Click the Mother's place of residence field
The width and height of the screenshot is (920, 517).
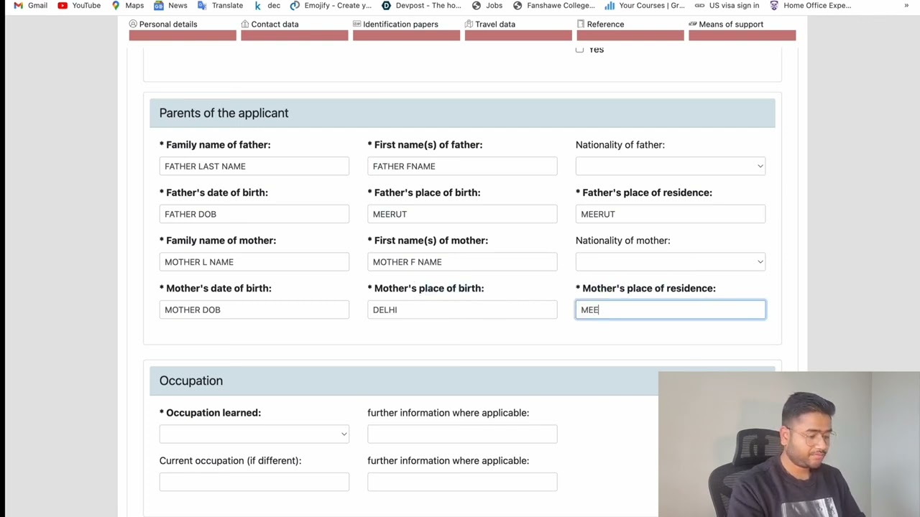(x=671, y=309)
